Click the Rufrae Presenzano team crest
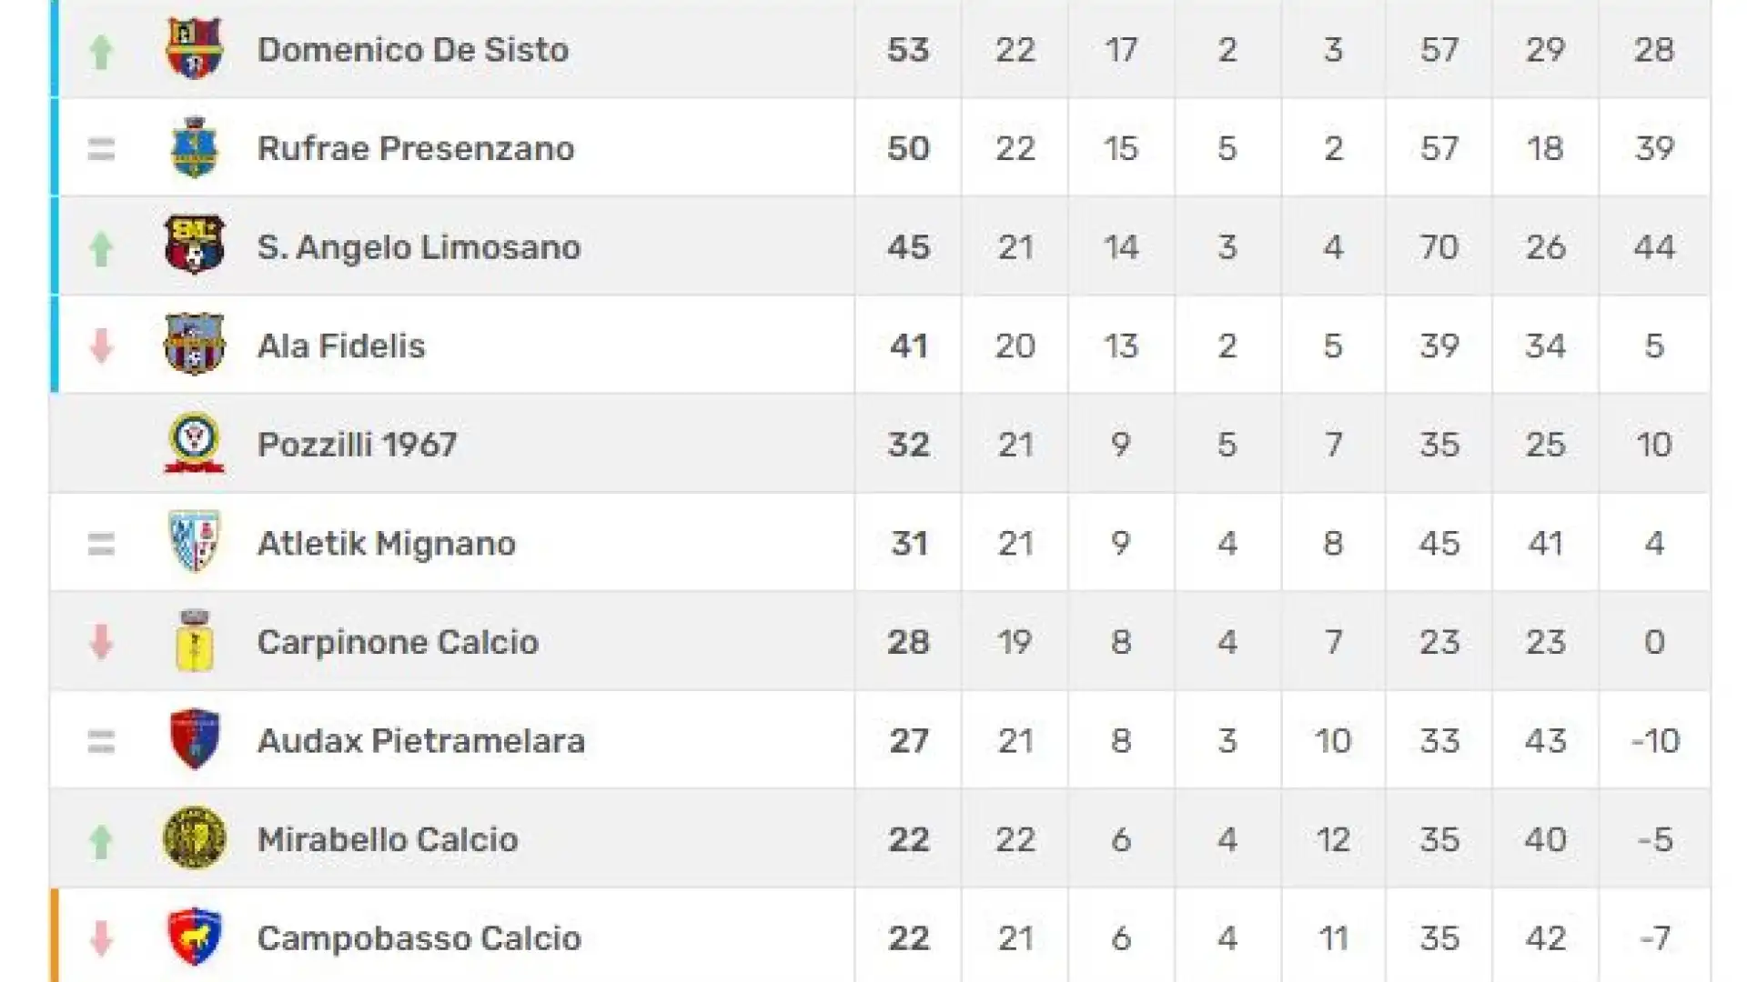Viewport: 1747px width, 982px height. [194, 147]
